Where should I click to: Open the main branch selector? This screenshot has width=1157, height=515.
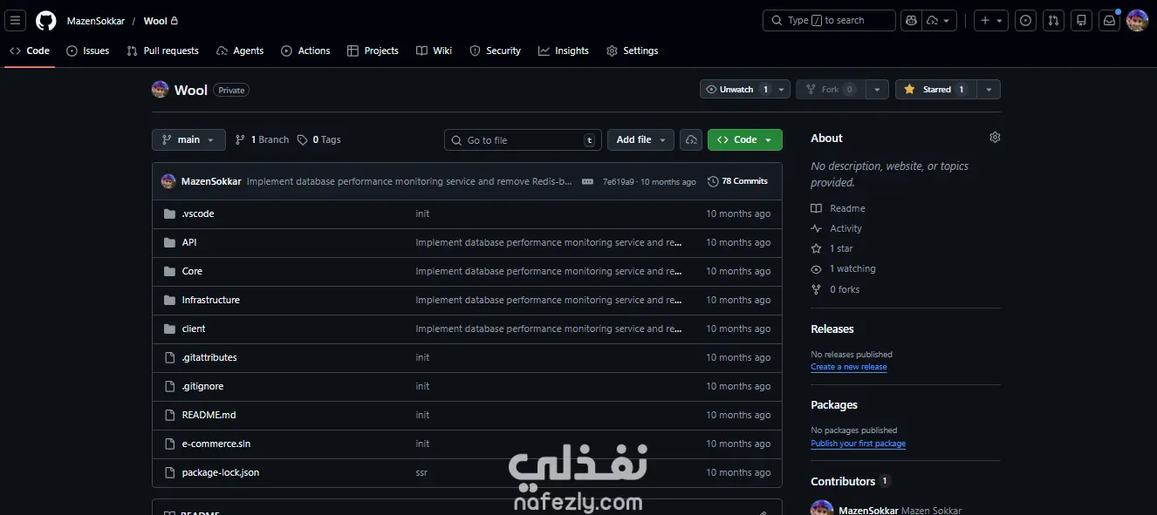(188, 139)
